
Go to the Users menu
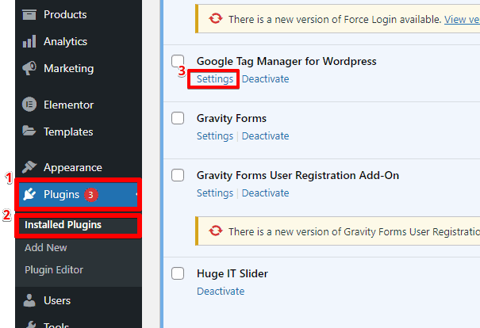[x=57, y=300]
